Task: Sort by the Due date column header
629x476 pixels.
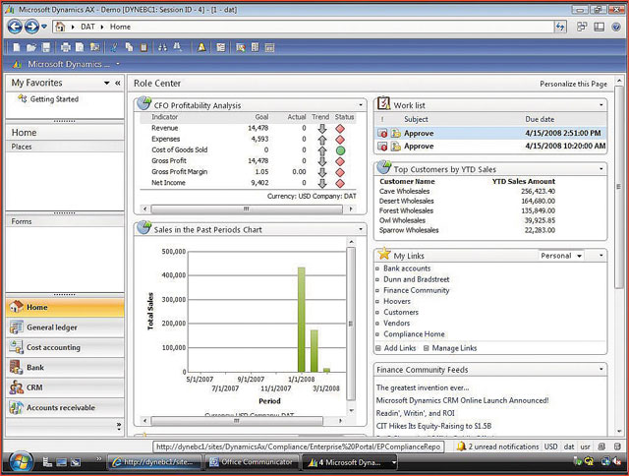Action: (x=540, y=119)
